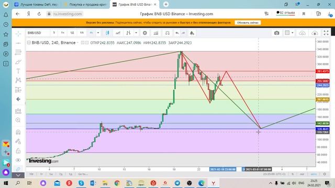Undo the last chart action

click(177, 33)
